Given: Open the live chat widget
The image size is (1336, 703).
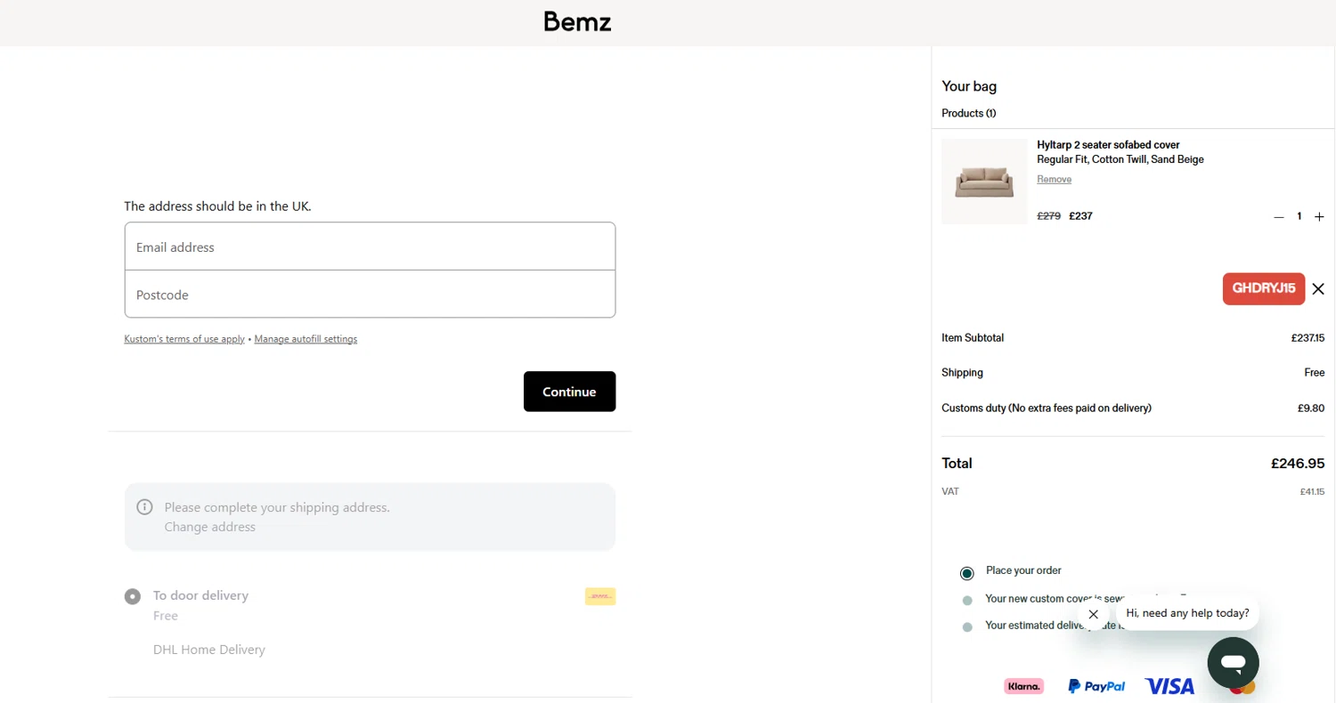Looking at the screenshot, I should 1233,663.
